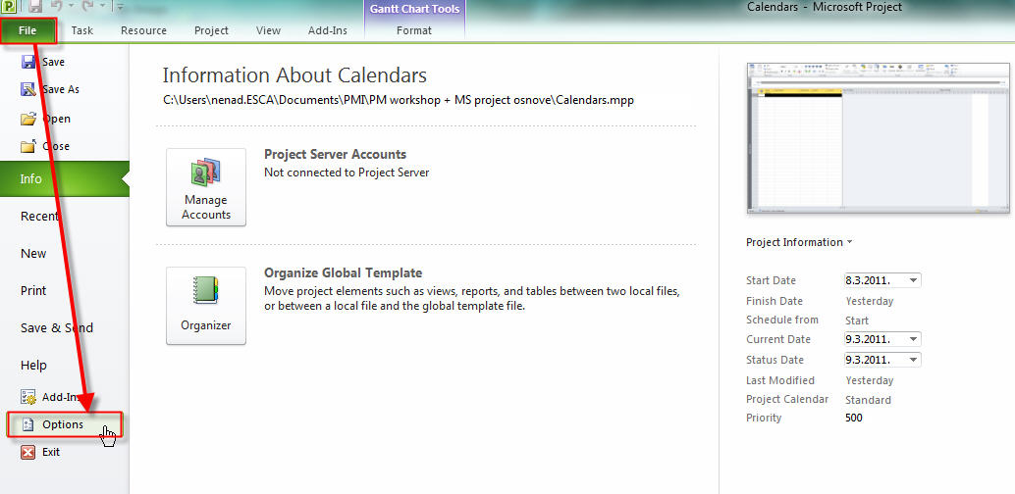The height and width of the screenshot is (494, 1015).
Task: Expand the Project Information menu
Action: [799, 242]
